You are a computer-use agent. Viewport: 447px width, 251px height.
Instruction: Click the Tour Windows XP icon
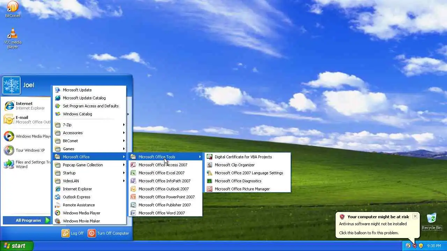pyautogui.click(x=9, y=150)
